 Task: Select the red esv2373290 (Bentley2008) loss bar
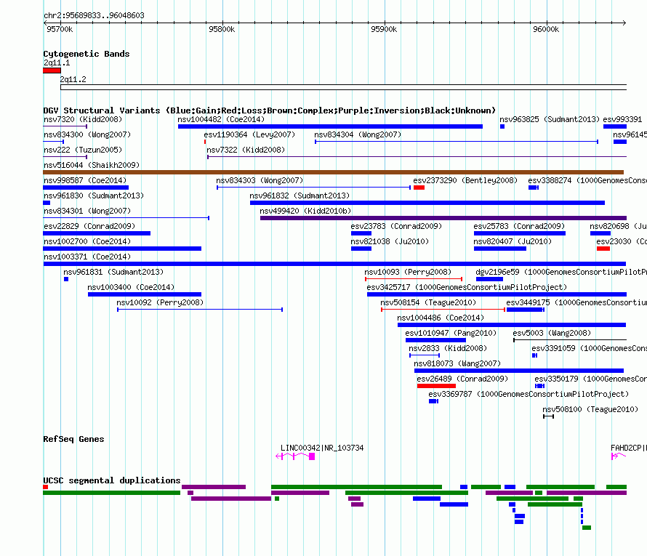[x=419, y=188]
